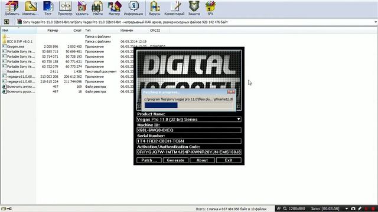The height and width of the screenshot is (212, 378).
Task: Click the Serial Number field
Action: pyautogui.click(x=189, y=141)
